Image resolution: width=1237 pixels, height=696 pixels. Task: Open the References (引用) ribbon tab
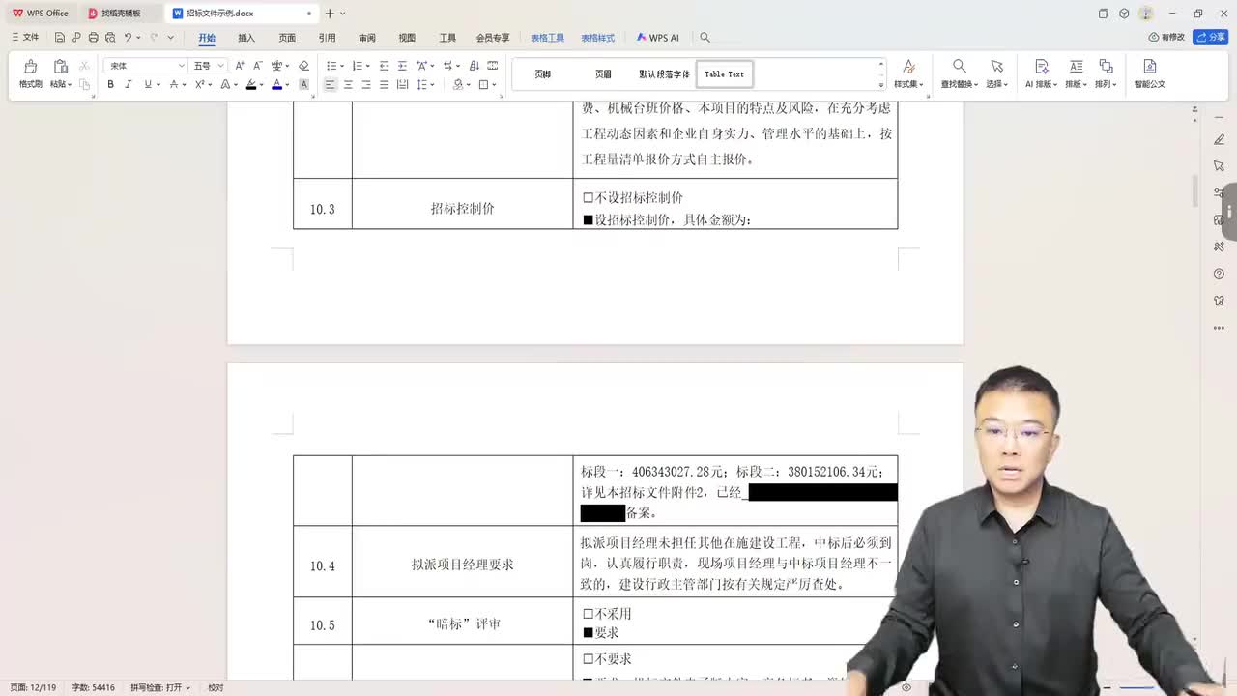[327, 38]
